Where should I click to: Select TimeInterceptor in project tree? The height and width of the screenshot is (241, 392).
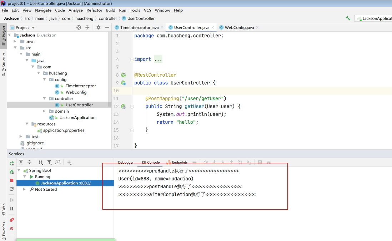click(80, 86)
